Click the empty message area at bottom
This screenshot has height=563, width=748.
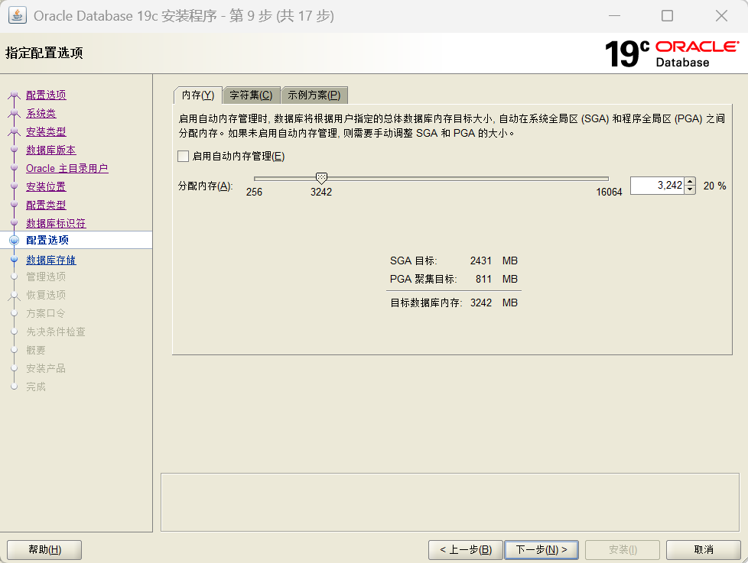pos(450,502)
